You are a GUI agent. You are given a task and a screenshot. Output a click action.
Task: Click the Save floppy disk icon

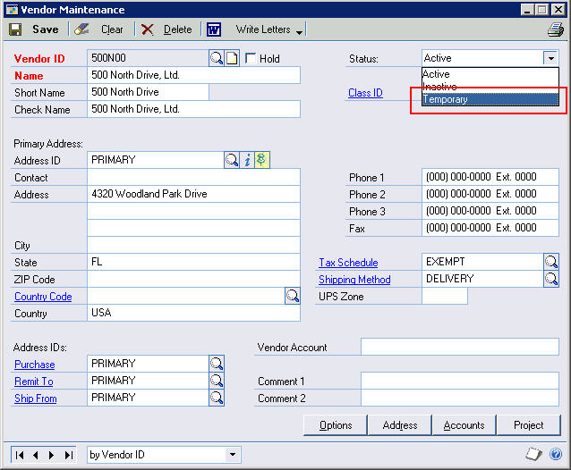(15, 29)
